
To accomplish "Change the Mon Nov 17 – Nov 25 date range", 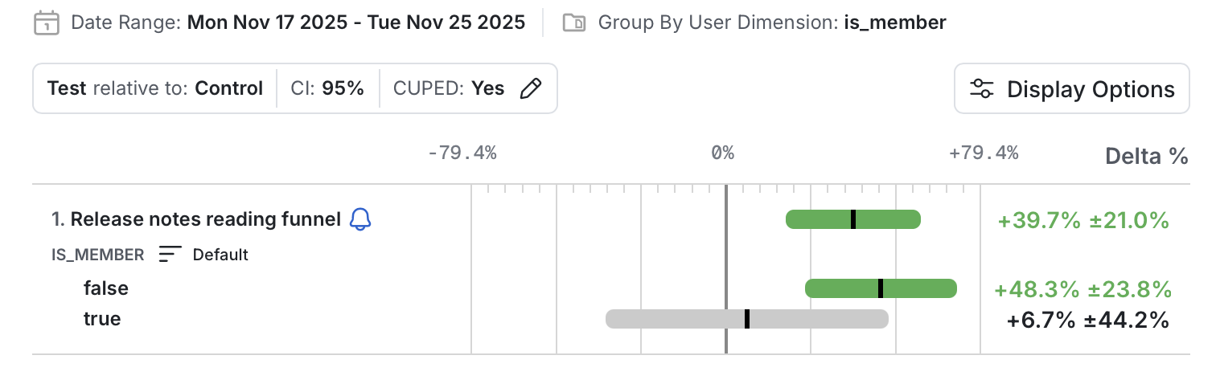I will (355, 22).
